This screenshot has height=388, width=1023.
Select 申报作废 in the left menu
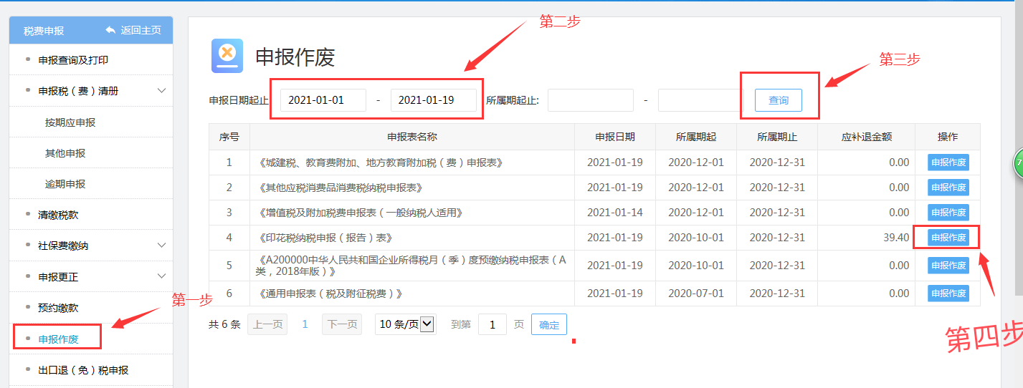click(58, 339)
